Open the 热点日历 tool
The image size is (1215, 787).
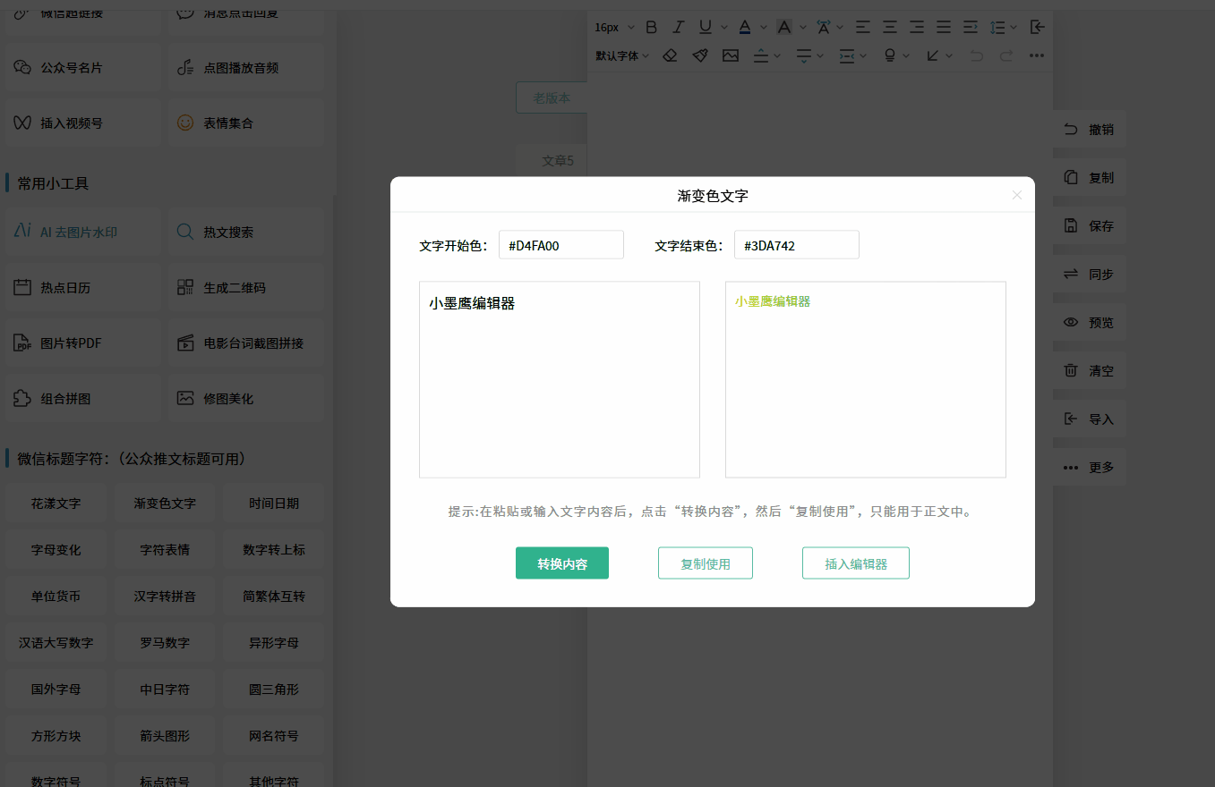coord(81,287)
